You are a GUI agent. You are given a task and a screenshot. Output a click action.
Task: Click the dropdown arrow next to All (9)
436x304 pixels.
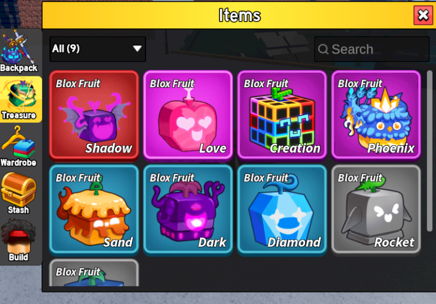137,49
